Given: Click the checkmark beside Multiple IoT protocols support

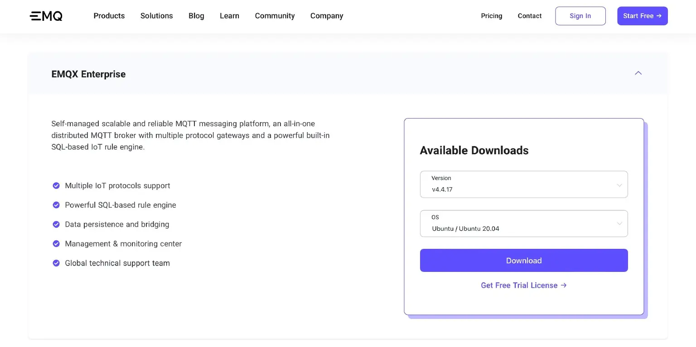Looking at the screenshot, I should [56, 185].
